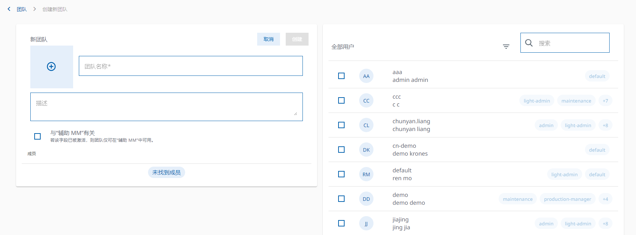Expand the +8 roles chip for chunyan.liang
The width and height of the screenshot is (636, 235).
click(605, 125)
